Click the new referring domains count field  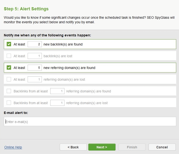click(x=35, y=68)
